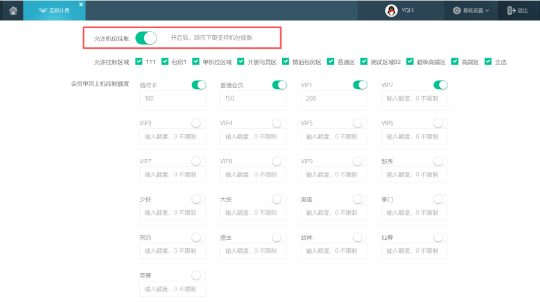Enable the 英雄 toggle

(x=360, y=199)
